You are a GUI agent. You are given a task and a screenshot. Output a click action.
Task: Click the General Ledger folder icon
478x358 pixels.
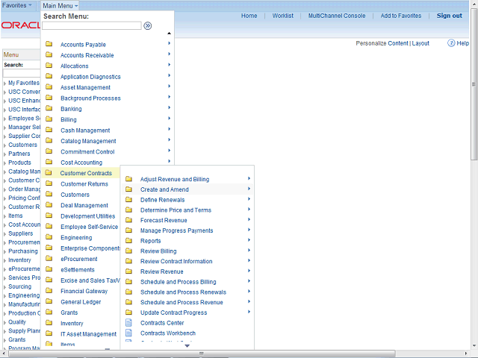click(49, 302)
